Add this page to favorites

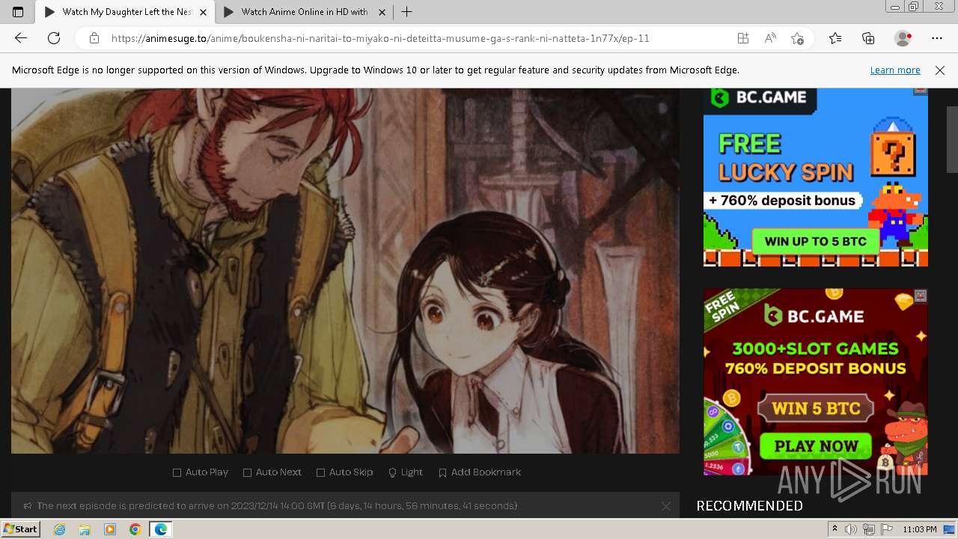[x=797, y=38]
